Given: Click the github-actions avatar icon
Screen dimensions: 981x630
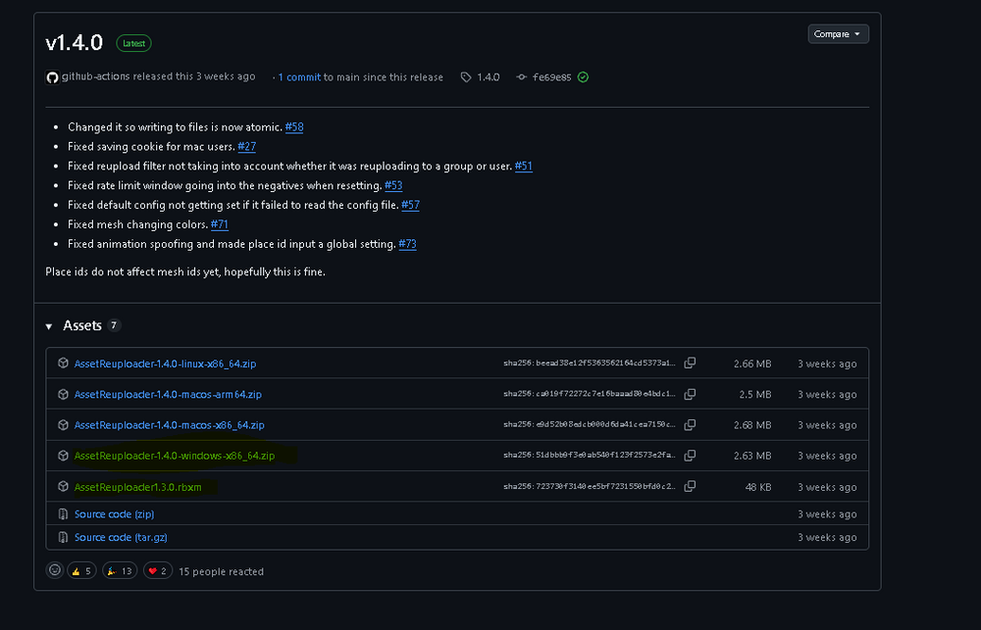Looking at the screenshot, I should click(53, 77).
